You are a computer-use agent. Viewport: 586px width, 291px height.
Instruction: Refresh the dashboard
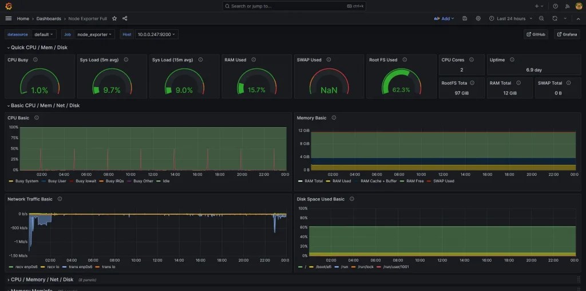(x=555, y=18)
